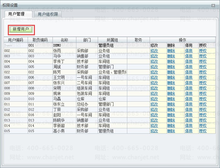Click 修改 for user 李新超
Viewport: 220px width, 168px height.
click(154, 126)
